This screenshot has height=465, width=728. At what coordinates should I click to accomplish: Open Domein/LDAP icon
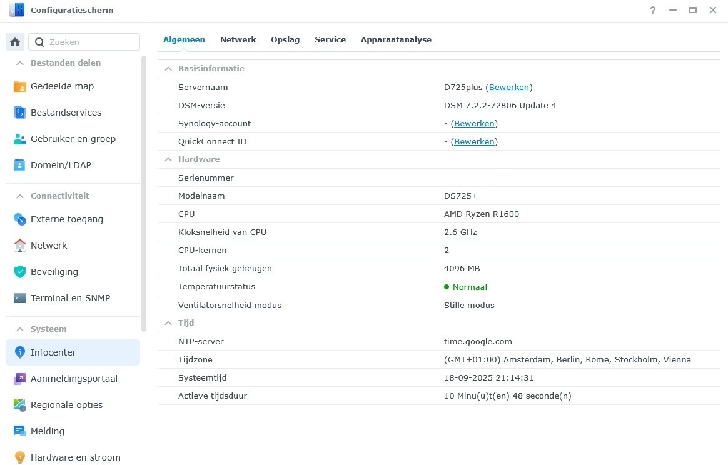pos(19,165)
